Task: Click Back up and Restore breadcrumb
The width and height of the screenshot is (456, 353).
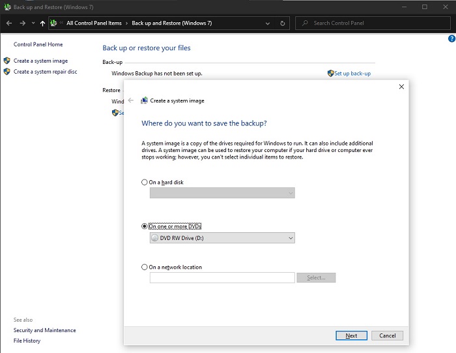Action: tap(171, 23)
